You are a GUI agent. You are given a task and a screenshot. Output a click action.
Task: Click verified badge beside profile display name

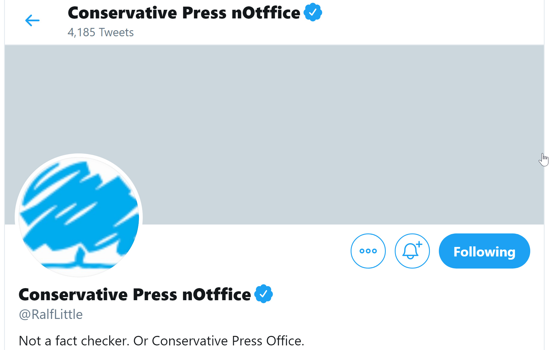[x=264, y=294]
